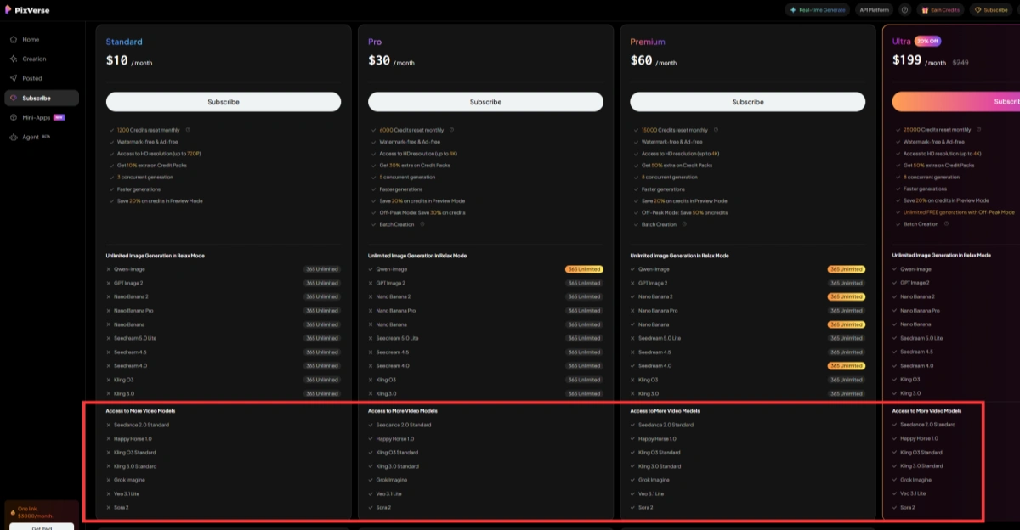Click info icon beside Standard 1200 Credits
1020x530 pixels.
[x=188, y=130]
